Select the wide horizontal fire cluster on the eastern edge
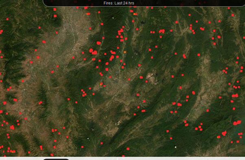Viewport: 245px width, 160px height. pyautogui.click(x=235, y=95)
